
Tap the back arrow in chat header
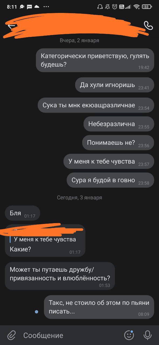(11, 26)
